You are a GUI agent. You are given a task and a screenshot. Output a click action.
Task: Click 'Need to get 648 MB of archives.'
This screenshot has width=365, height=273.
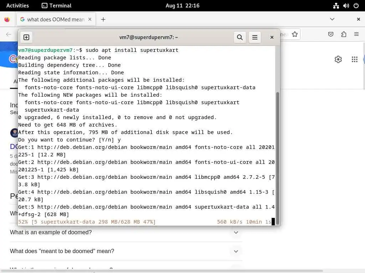(67, 125)
